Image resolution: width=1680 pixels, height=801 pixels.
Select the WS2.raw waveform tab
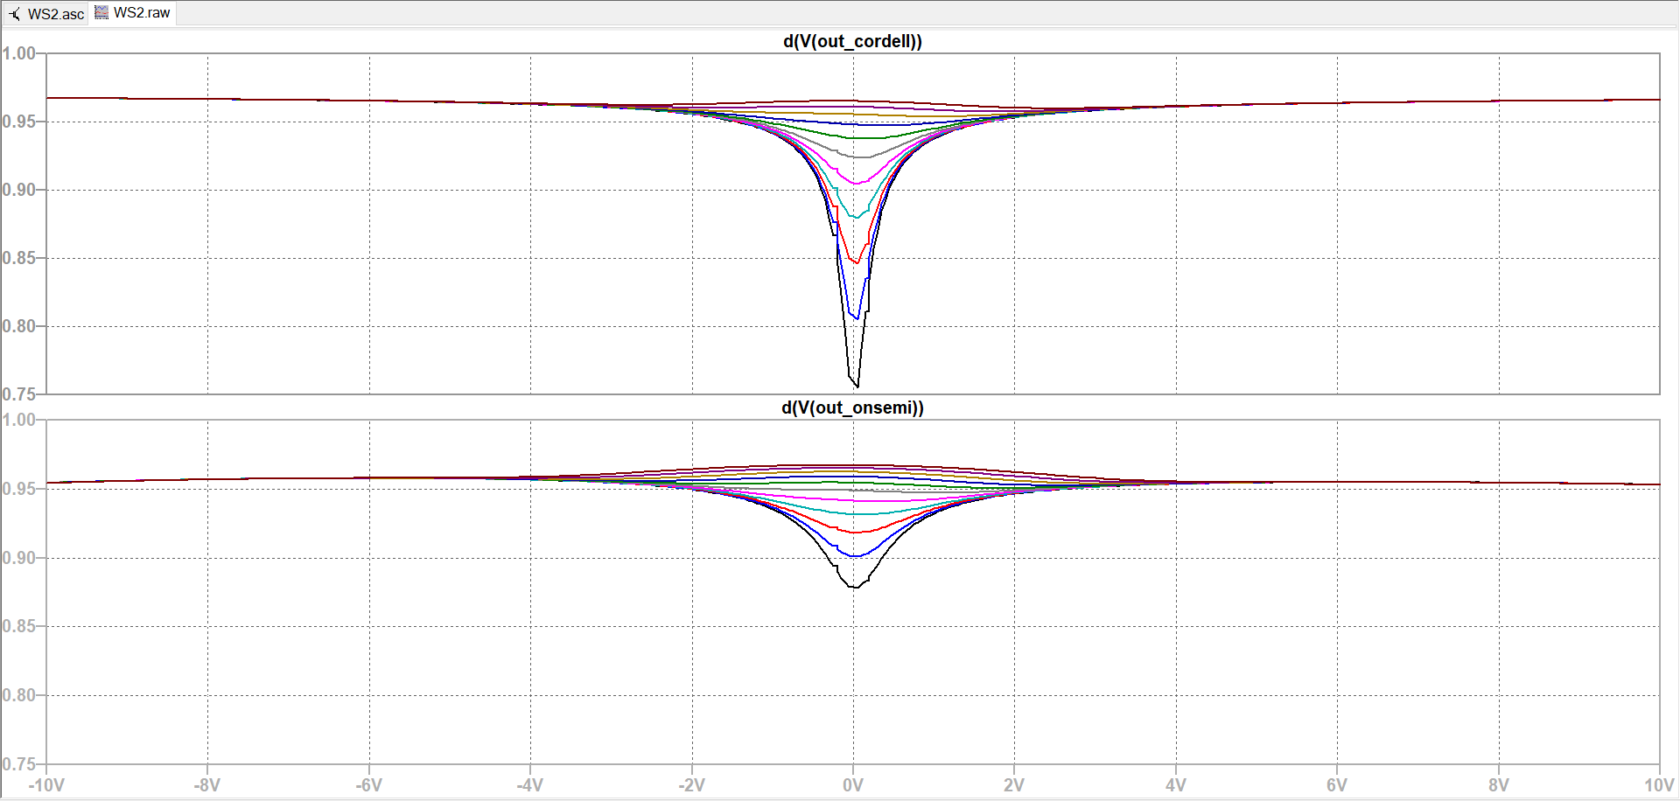click(x=133, y=13)
